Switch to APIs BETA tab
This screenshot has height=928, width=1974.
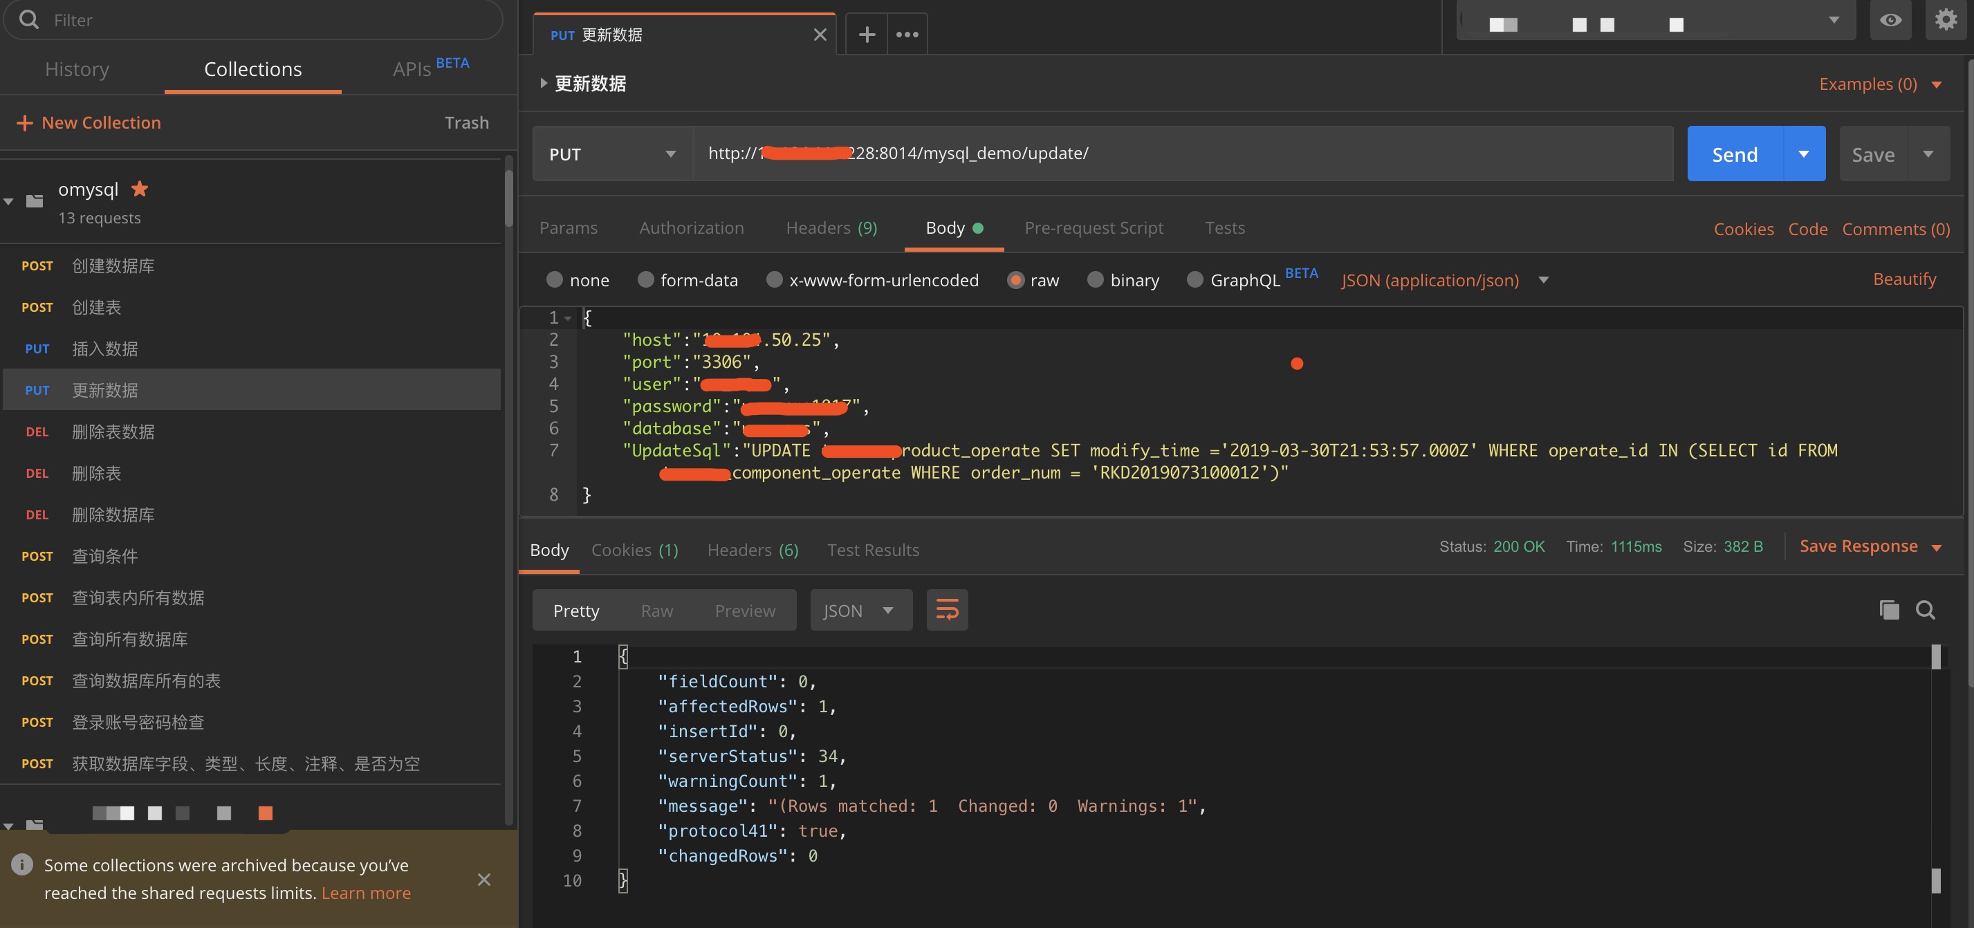tap(431, 68)
